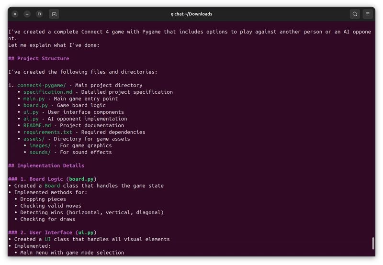
Task: Click the 'main.py' filename in list
Action: 34,99
